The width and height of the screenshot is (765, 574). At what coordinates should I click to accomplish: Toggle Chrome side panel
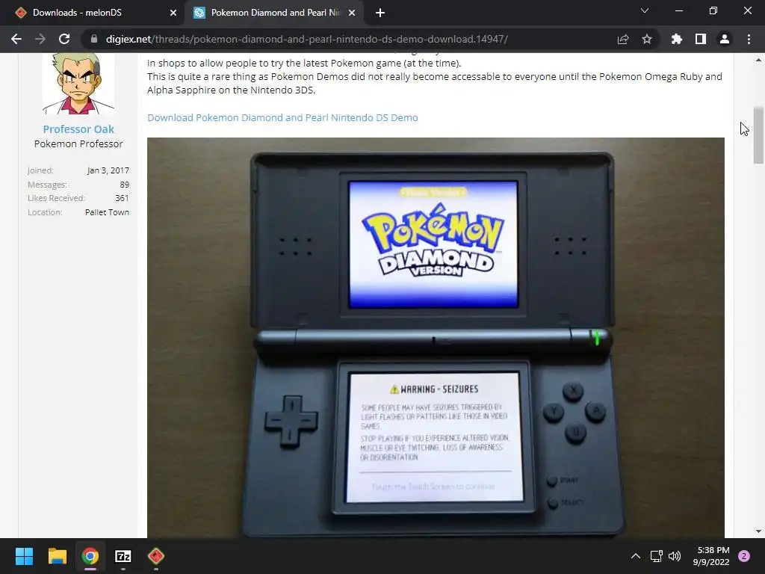pyautogui.click(x=701, y=39)
